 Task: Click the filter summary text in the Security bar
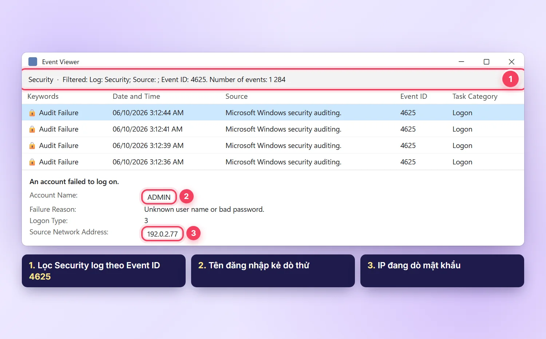pos(174,79)
